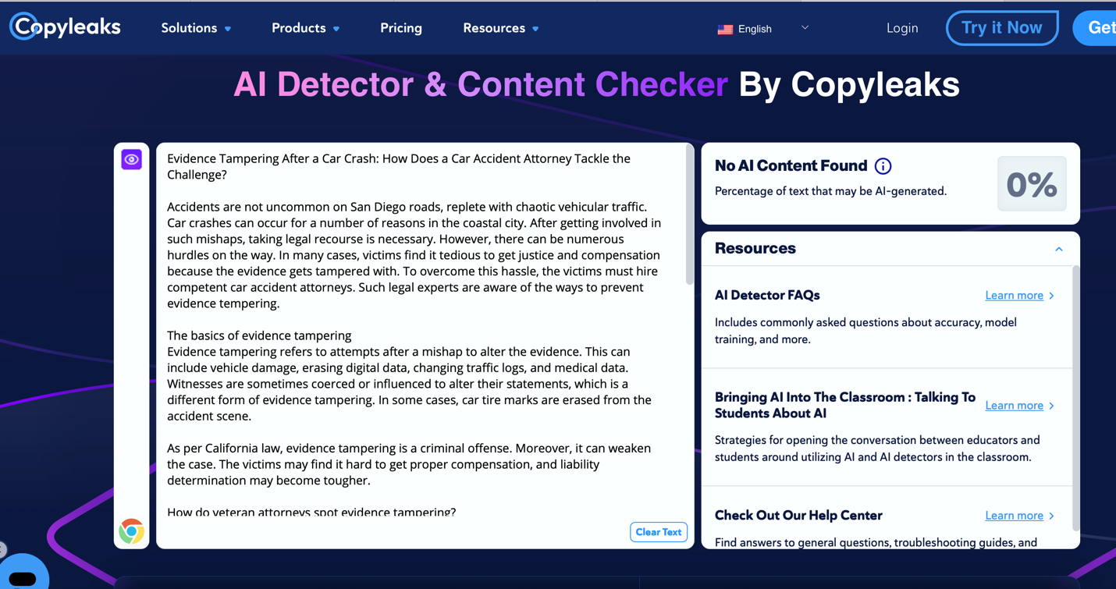The image size is (1116, 589).
Task: Click the Try it Now button
Action: [1002, 28]
